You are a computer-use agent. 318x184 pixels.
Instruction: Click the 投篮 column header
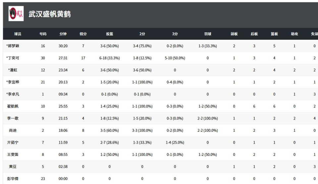pyautogui.click(x=110, y=34)
